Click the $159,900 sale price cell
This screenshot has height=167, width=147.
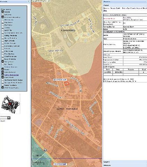118,72
